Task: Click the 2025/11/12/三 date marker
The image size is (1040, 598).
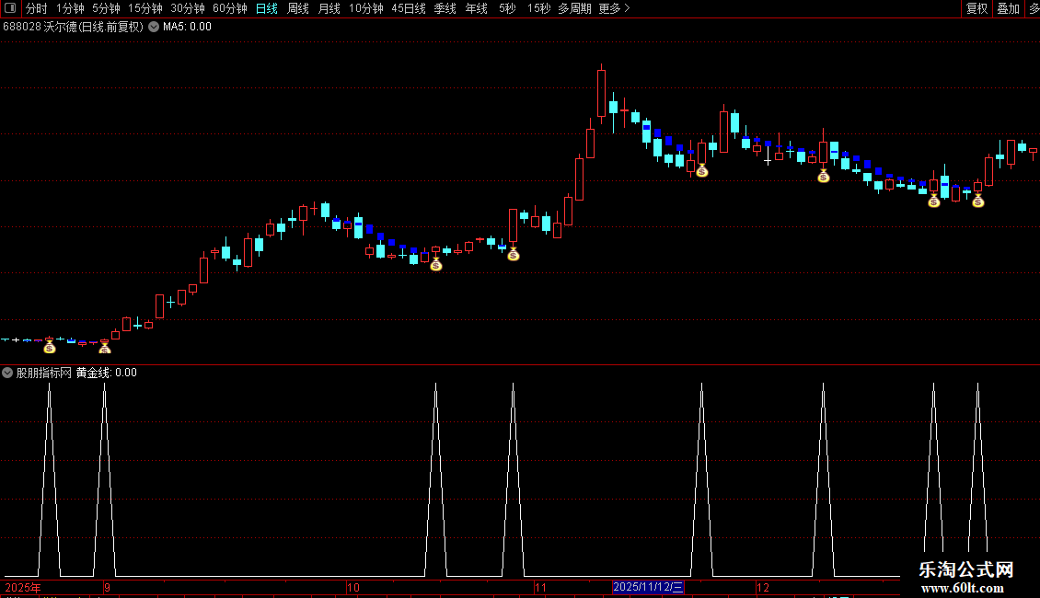Action: (x=648, y=587)
